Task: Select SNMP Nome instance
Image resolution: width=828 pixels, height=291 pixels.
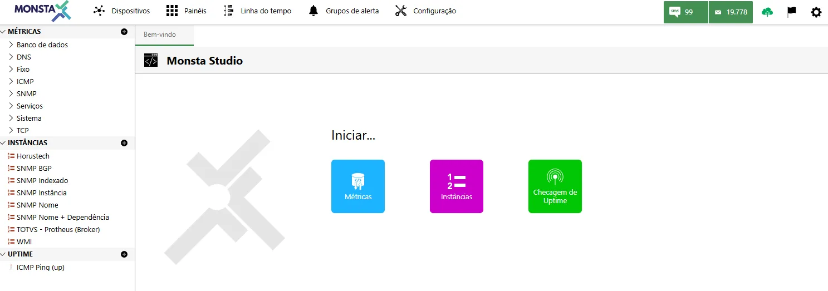Action: point(37,205)
